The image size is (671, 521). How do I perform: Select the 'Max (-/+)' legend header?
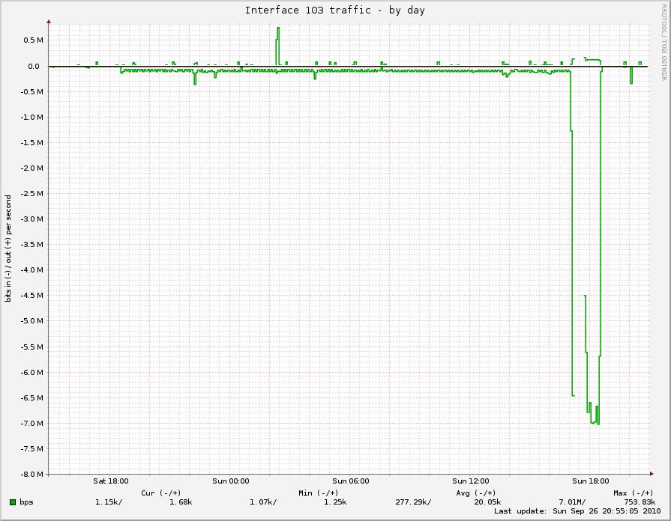point(633,493)
